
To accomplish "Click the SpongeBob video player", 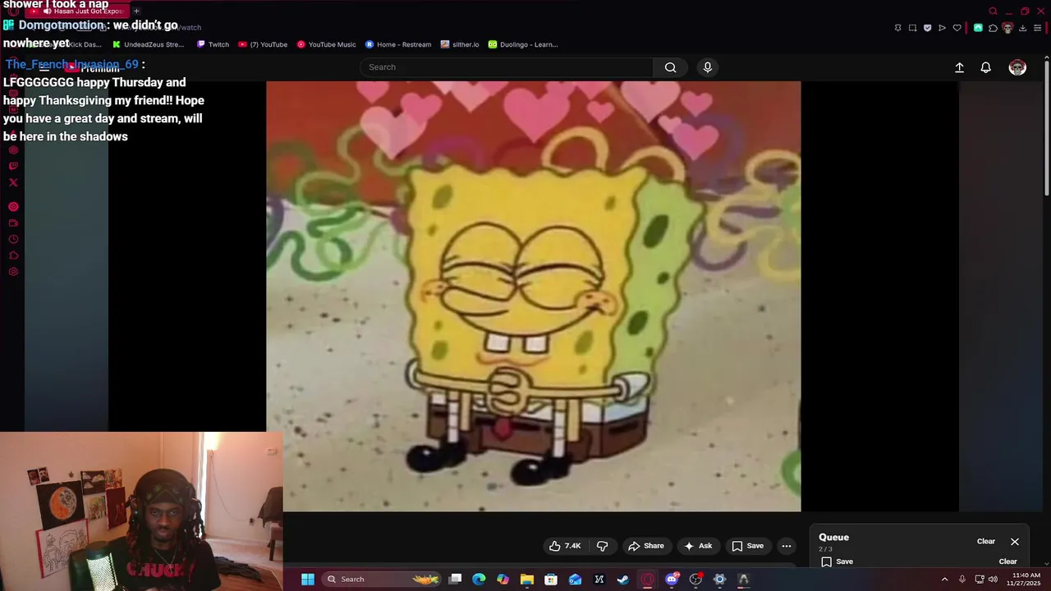I will [533, 296].
